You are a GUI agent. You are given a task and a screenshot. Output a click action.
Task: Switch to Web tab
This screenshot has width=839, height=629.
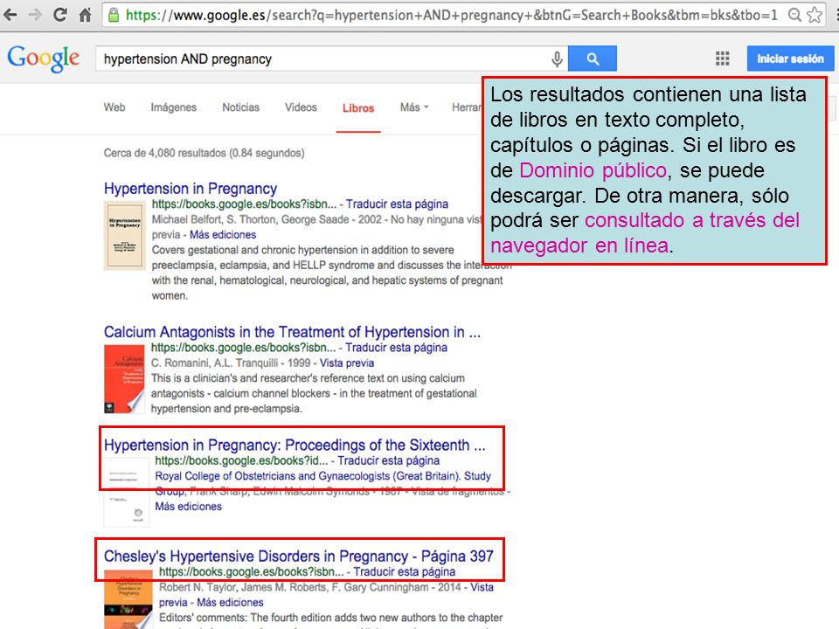click(x=114, y=107)
